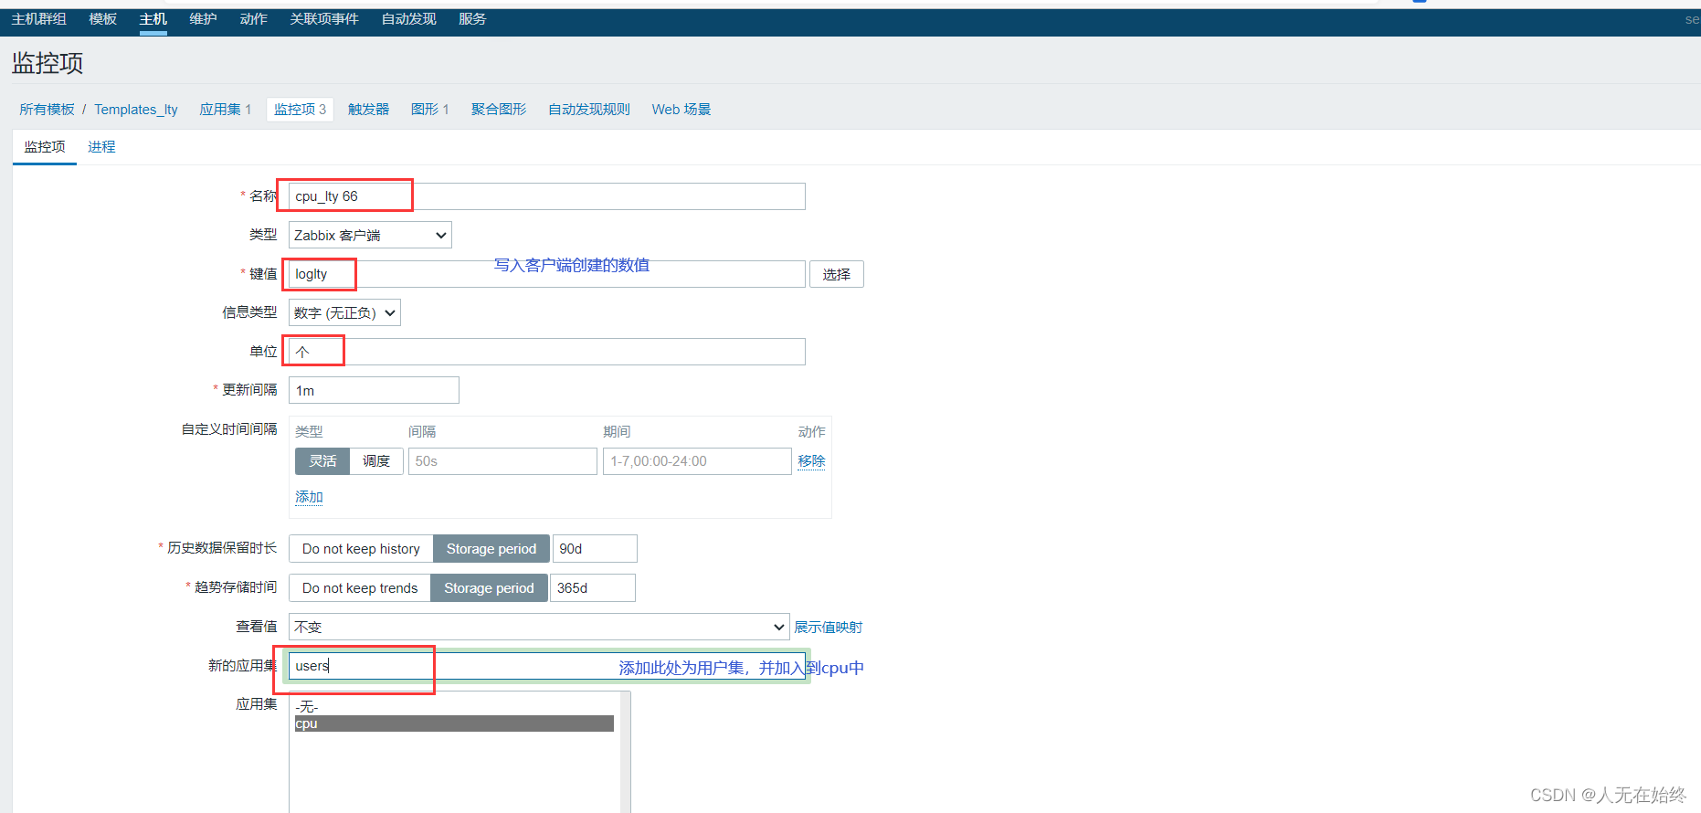Click the 更新间隔 field showing 1m
1701x813 pixels.
(374, 390)
